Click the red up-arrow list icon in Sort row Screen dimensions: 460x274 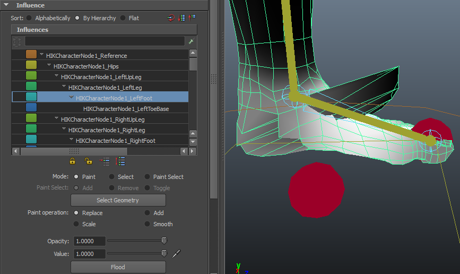[192, 18]
